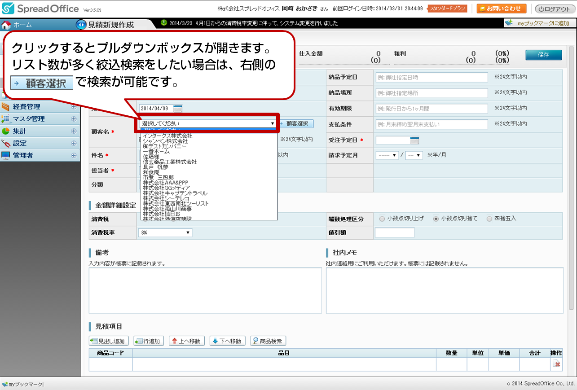
Task: Open the 消費税率 8% dropdown
Action: [166, 232]
